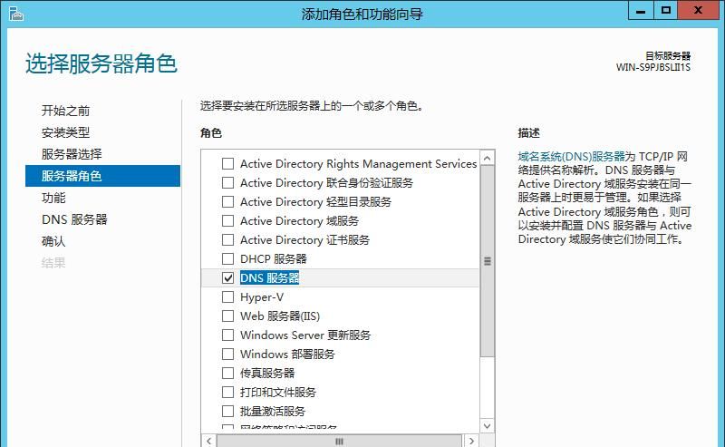Click roles list scroll up arrow

pyautogui.click(x=487, y=159)
